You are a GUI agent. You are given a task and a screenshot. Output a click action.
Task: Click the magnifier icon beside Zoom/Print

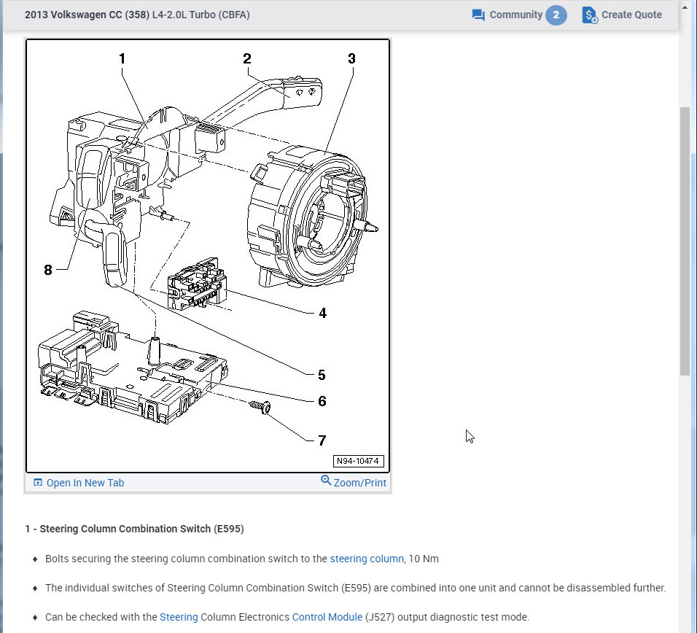click(325, 480)
